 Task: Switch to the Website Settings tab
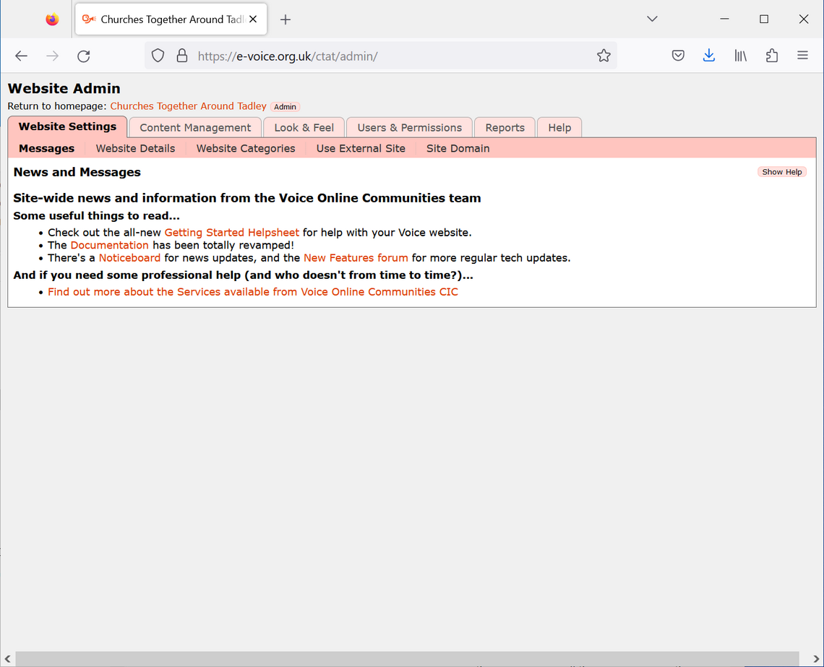67,126
